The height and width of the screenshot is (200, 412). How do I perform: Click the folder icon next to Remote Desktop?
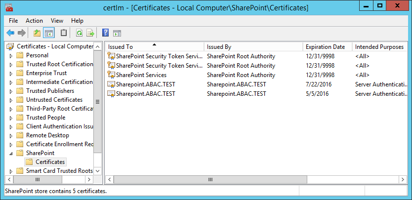pyautogui.click(x=20, y=136)
